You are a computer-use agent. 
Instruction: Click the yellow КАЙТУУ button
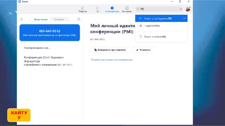(x=19, y=115)
